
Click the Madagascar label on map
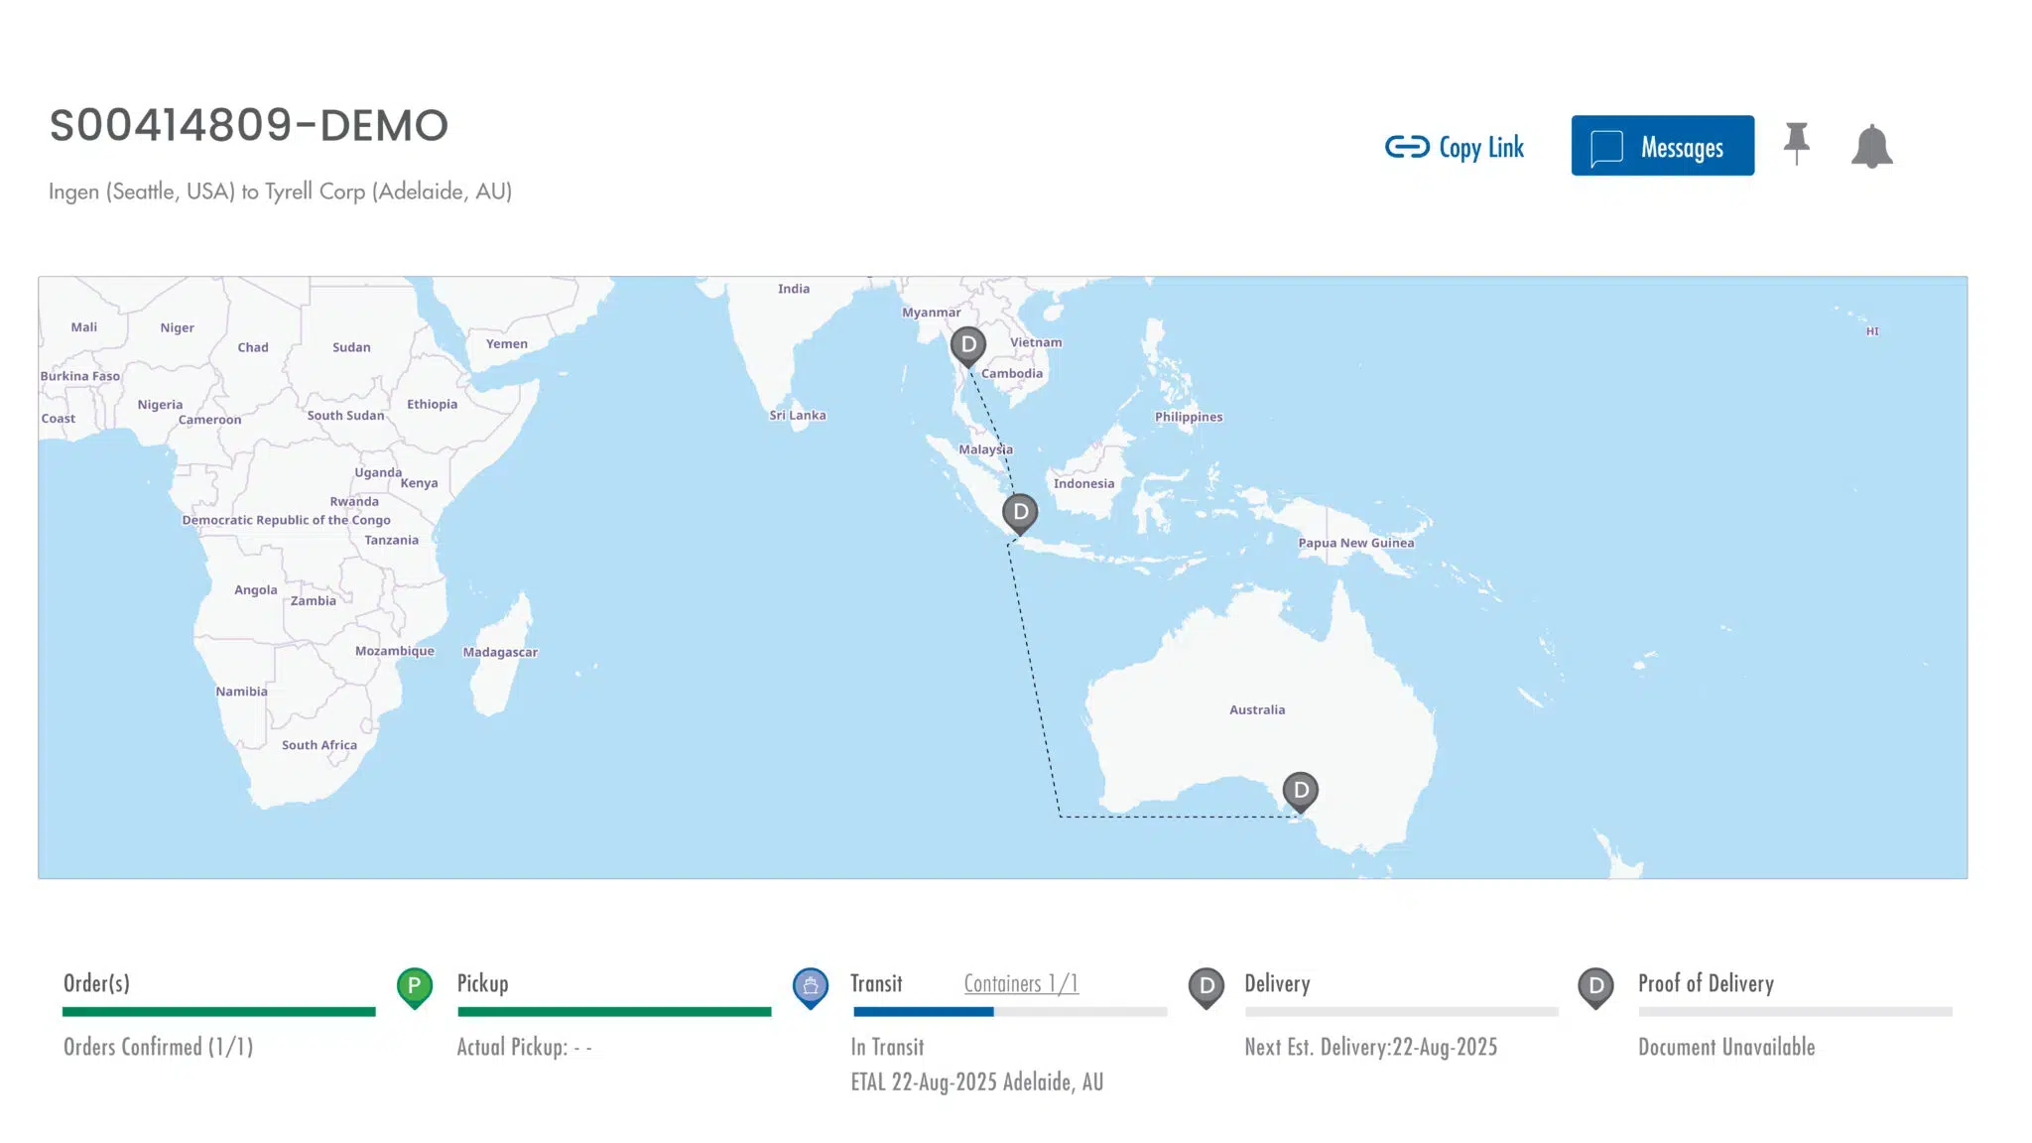point(500,652)
